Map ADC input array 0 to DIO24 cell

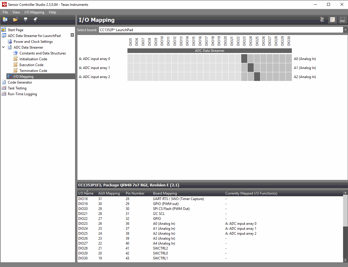click(251, 59)
